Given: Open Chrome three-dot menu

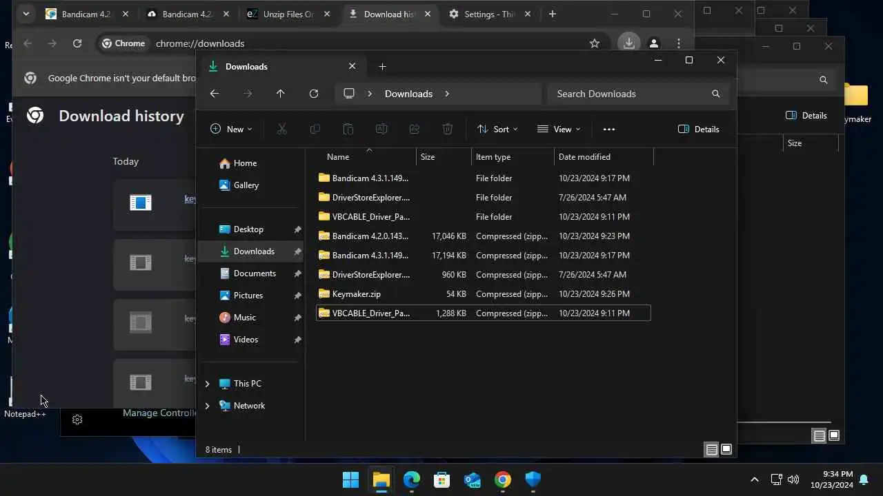Looking at the screenshot, I should tap(679, 43).
